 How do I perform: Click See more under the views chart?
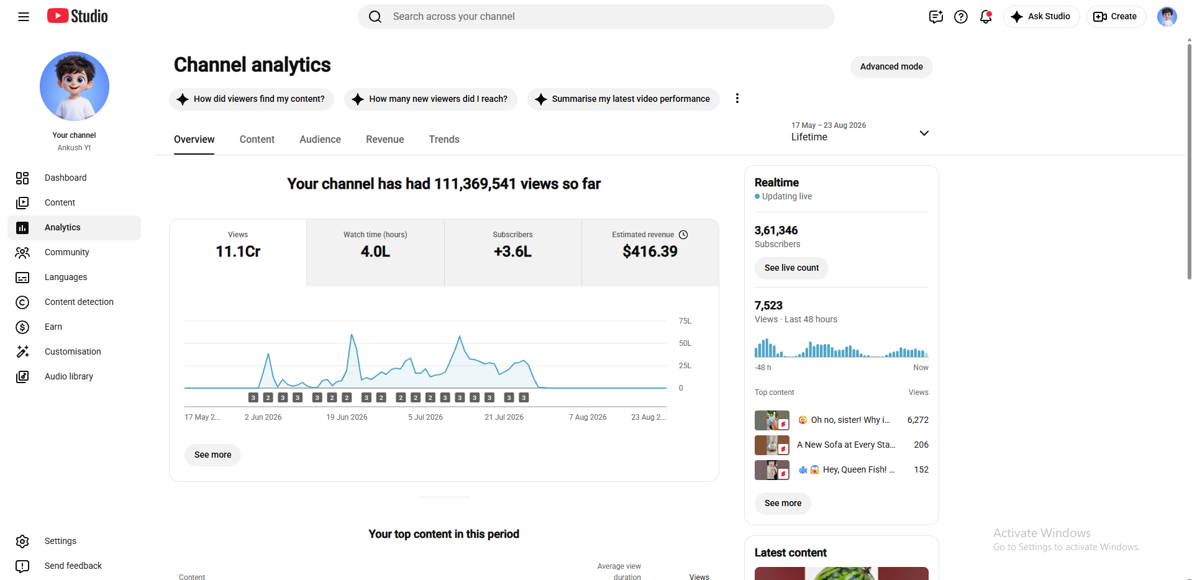point(212,455)
